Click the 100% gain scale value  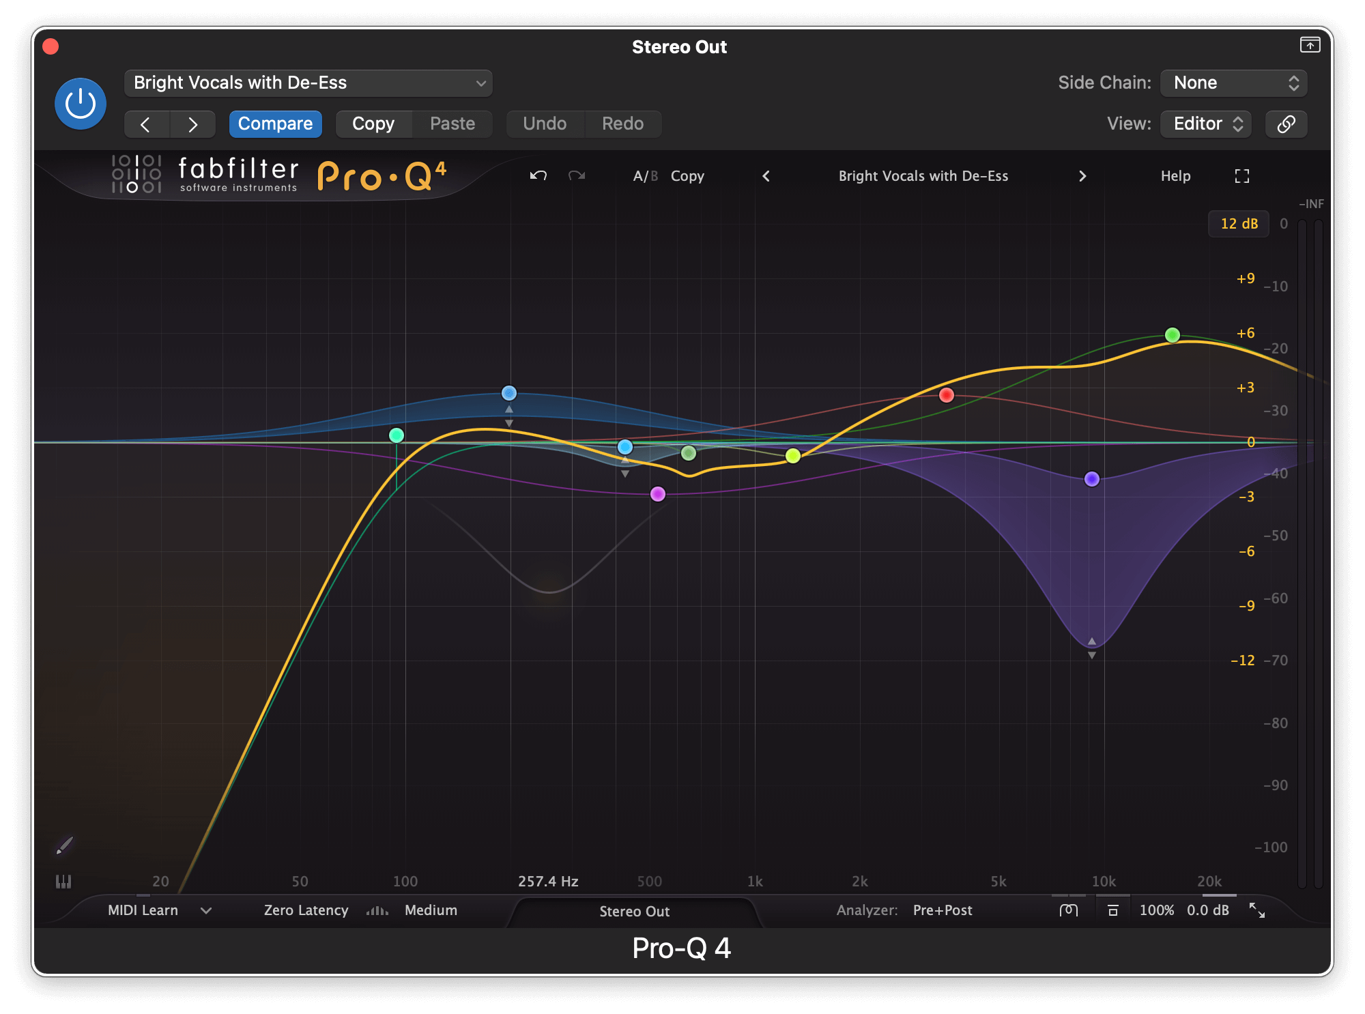pyautogui.click(x=1157, y=910)
